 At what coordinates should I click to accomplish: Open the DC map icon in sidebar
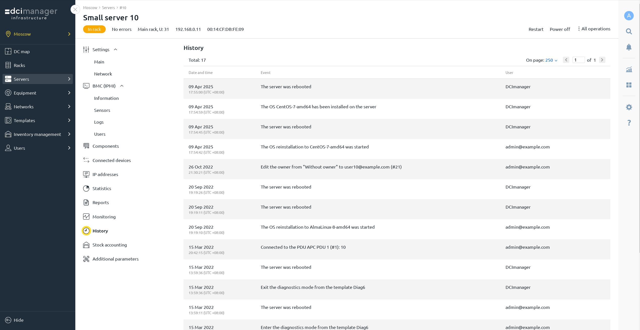8,51
